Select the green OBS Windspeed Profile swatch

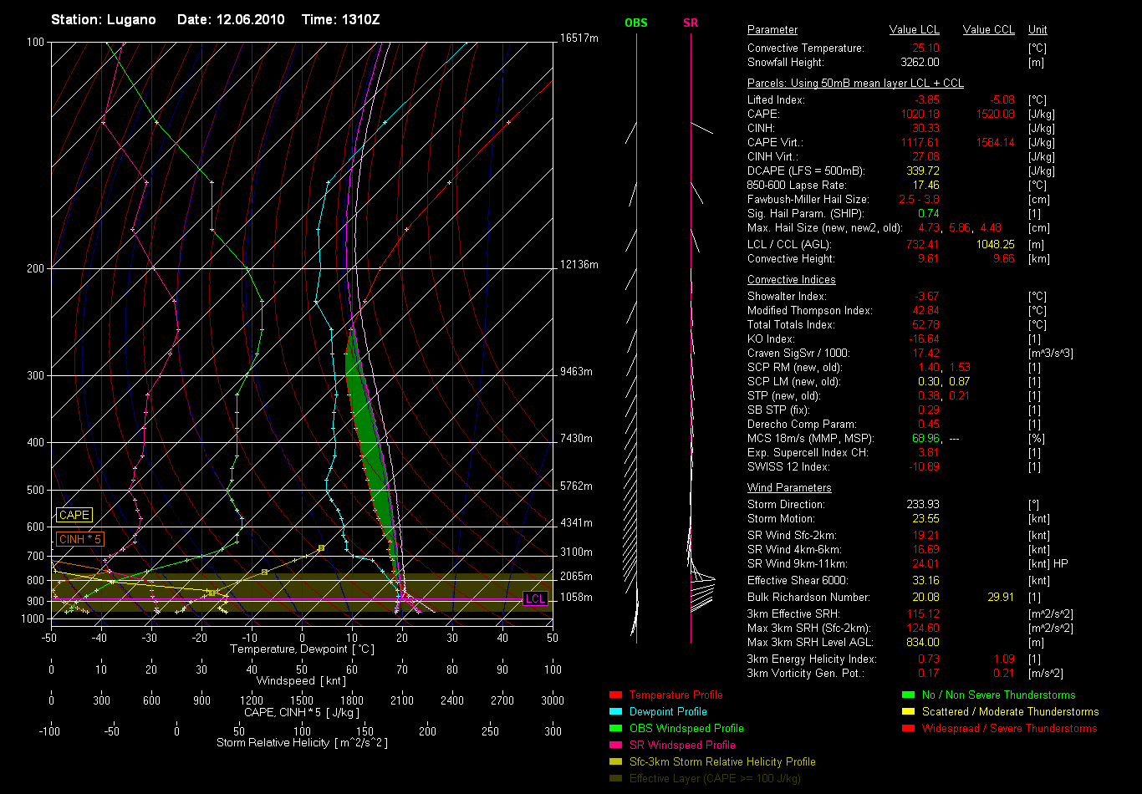coord(615,729)
